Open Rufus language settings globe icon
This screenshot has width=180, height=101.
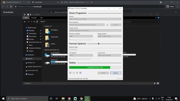[70, 73]
